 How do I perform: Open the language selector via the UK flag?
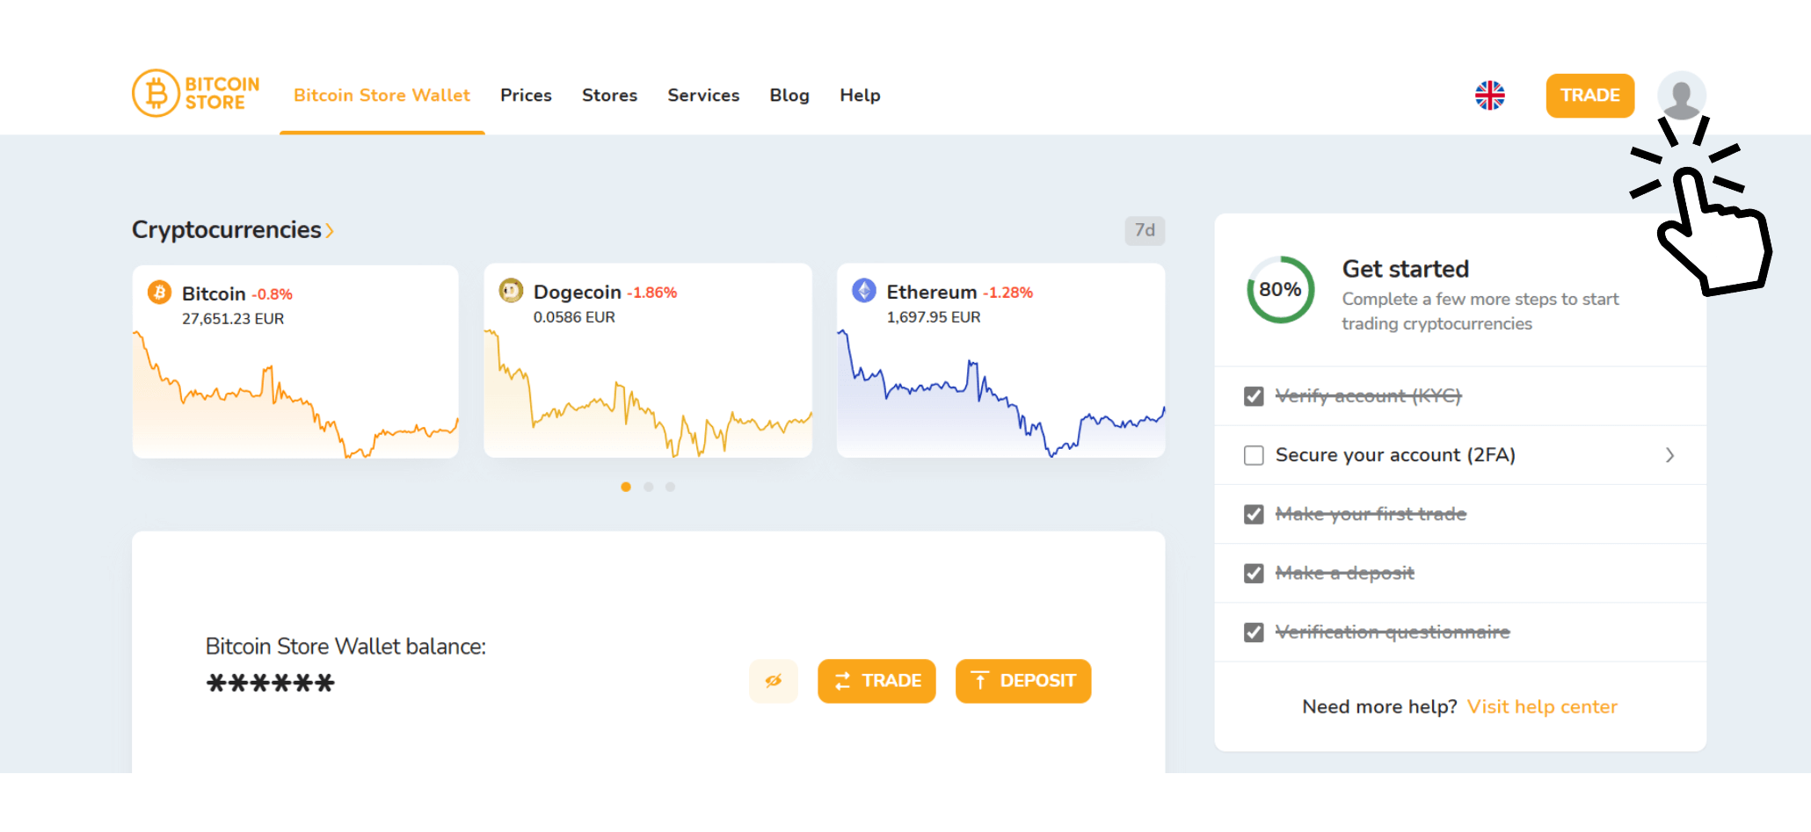pos(1490,95)
